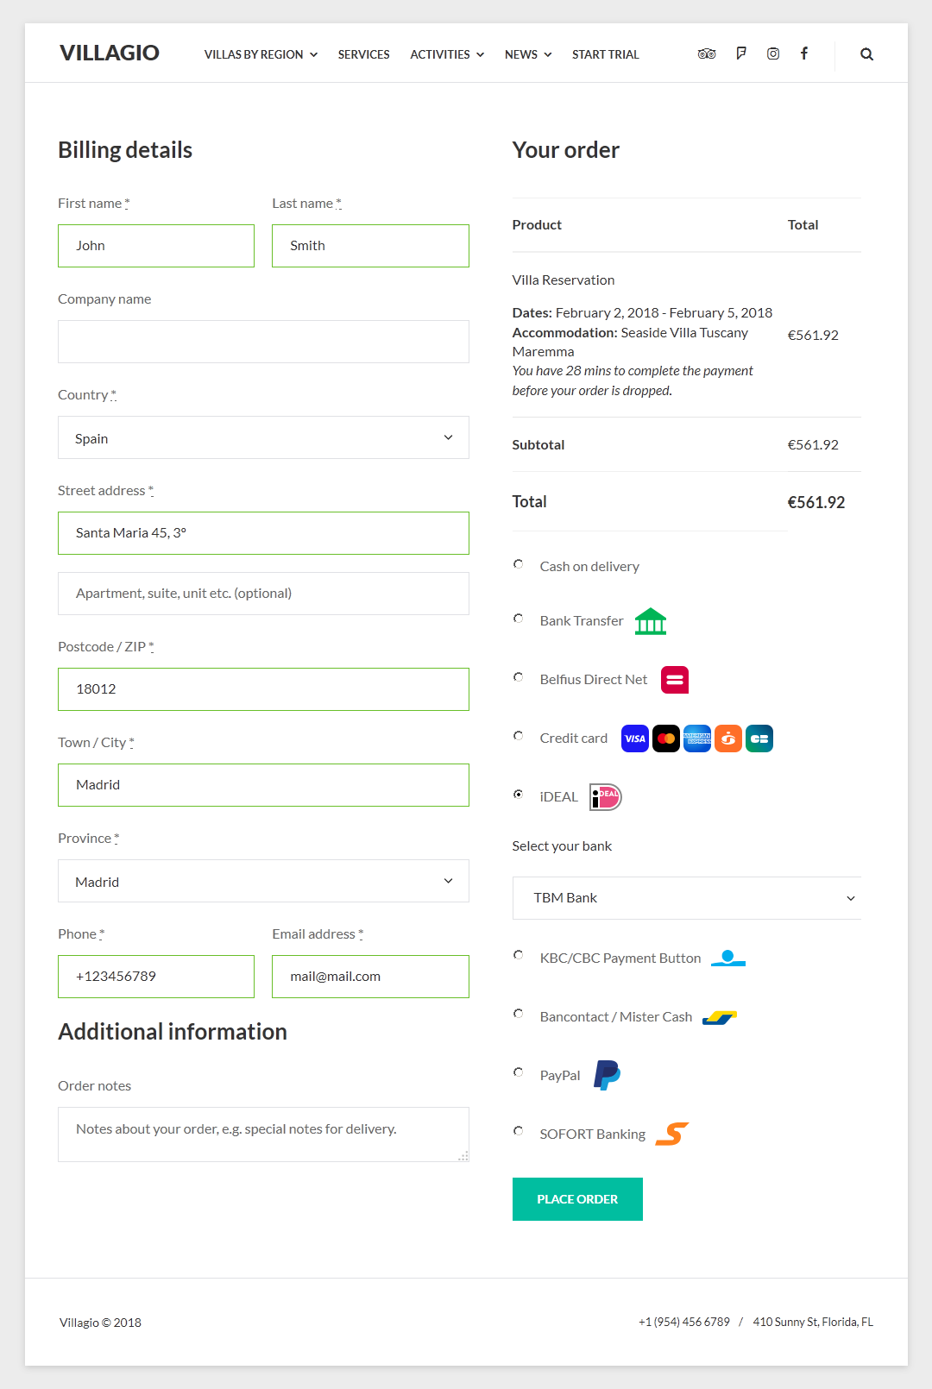
Task: Go to the Services page
Action: tap(363, 53)
